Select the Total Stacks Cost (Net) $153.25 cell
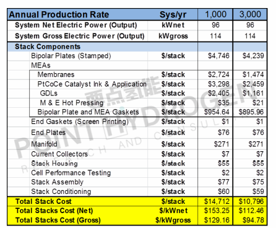Image resolution: width=276 pixels, height=228 pixels. (215, 211)
